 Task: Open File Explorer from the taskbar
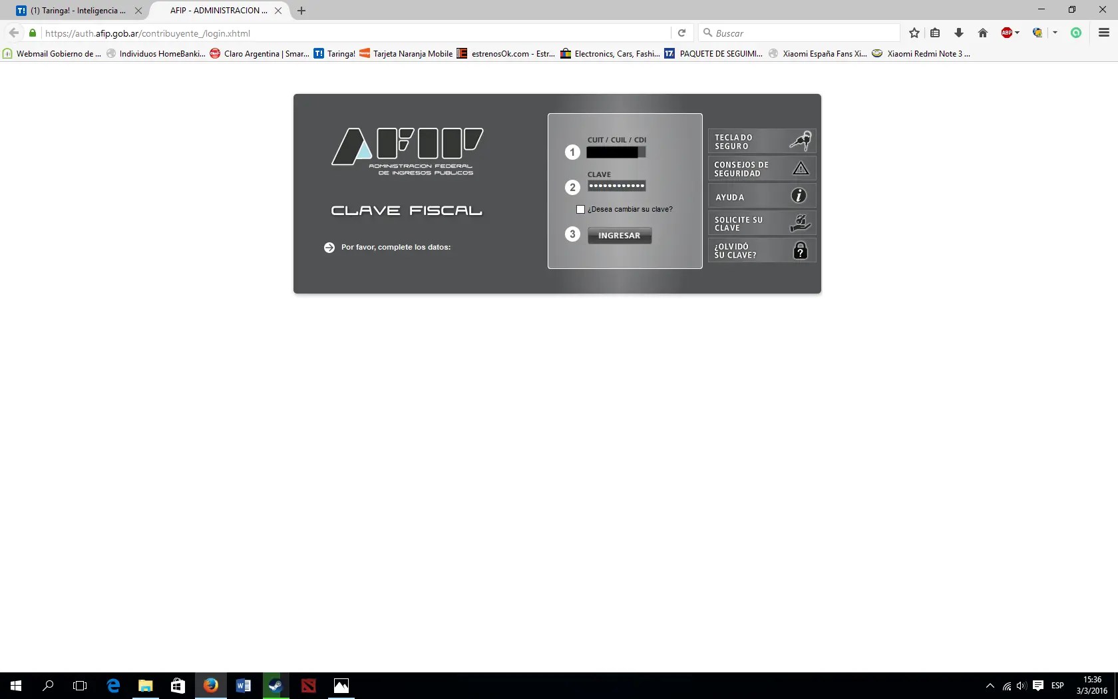tap(145, 686)
